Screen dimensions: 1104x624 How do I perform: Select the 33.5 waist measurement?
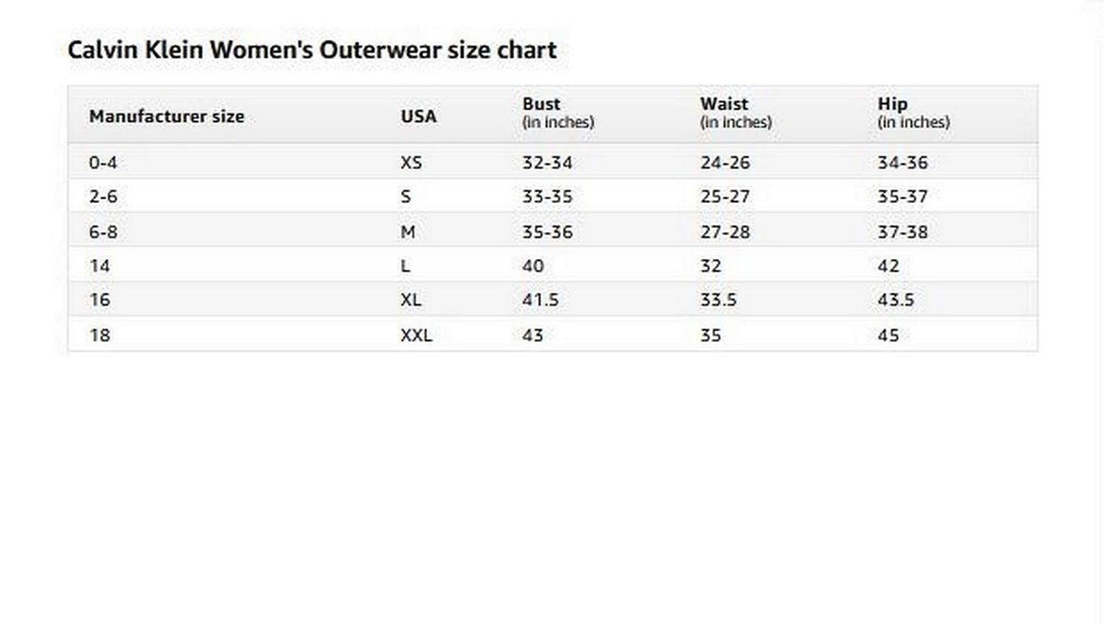click(x=718, y=300)
